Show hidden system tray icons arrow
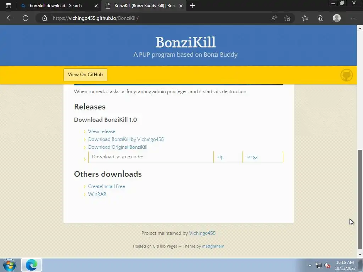This screenshot has height=272, width=363. tap(310, 265)
